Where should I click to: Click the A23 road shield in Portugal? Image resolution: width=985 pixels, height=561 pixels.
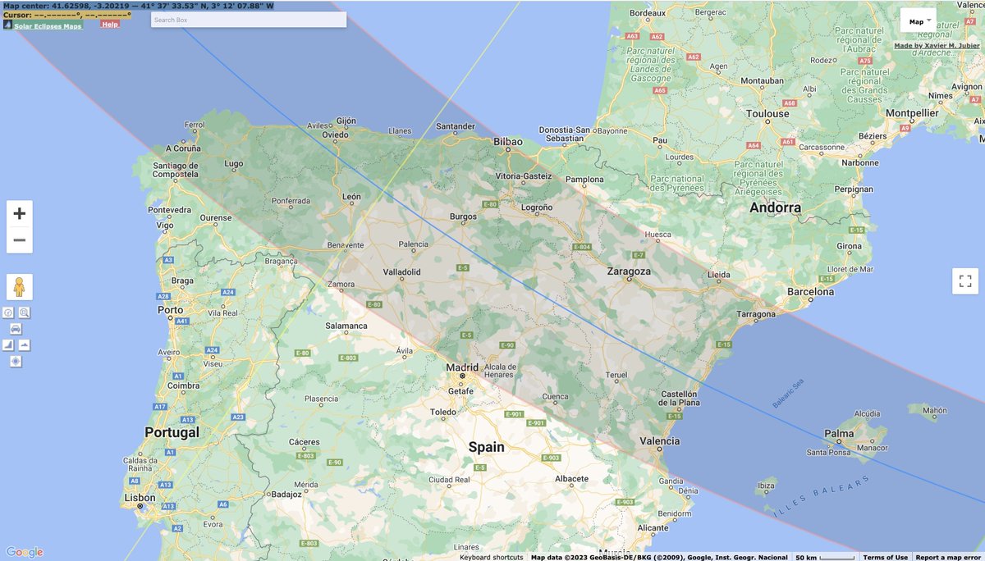tap(237, 417)
